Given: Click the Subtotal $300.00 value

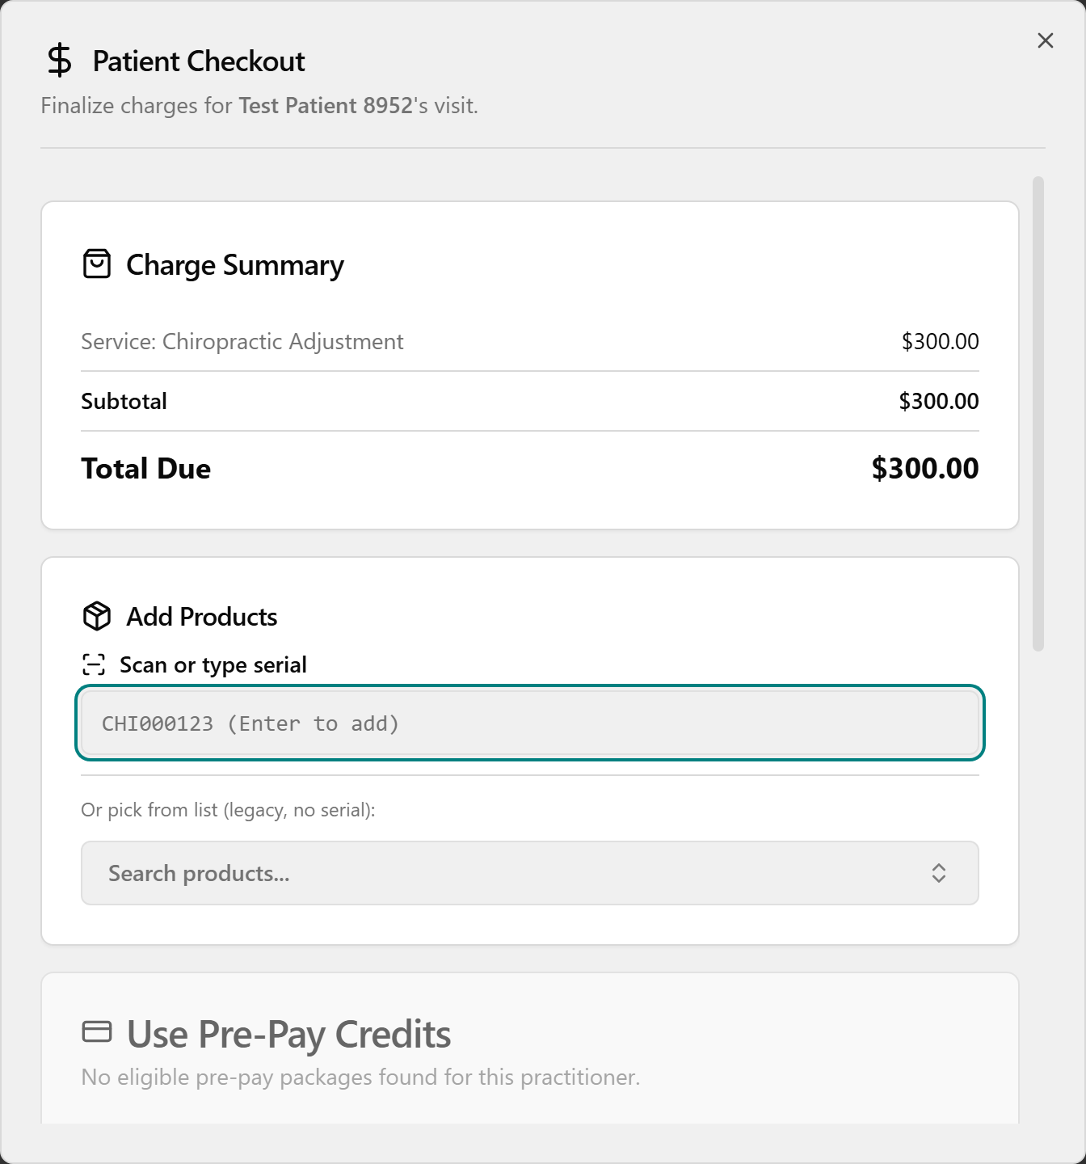Looking at the screenshot, I should 939,401.
